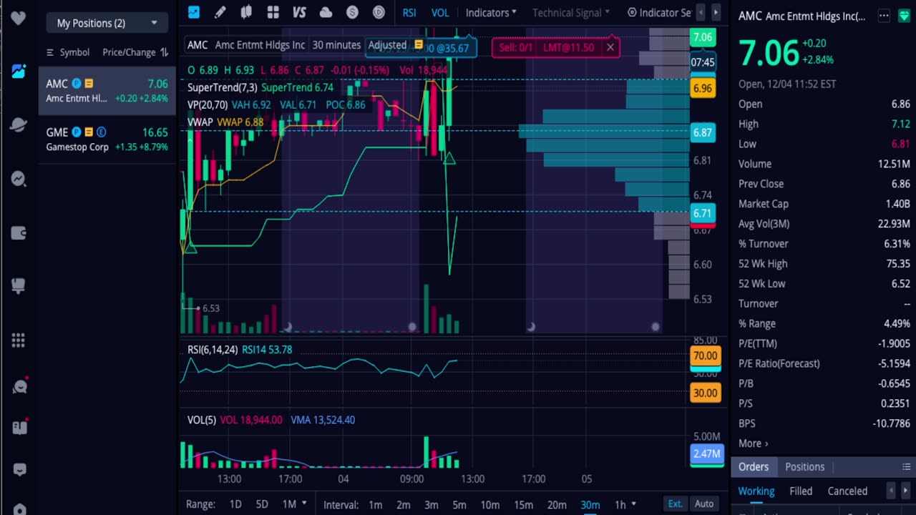The height and width of the screenshot is (515, 916).
Task: Select the Canceled orders tab
Action: click(847, 491)
